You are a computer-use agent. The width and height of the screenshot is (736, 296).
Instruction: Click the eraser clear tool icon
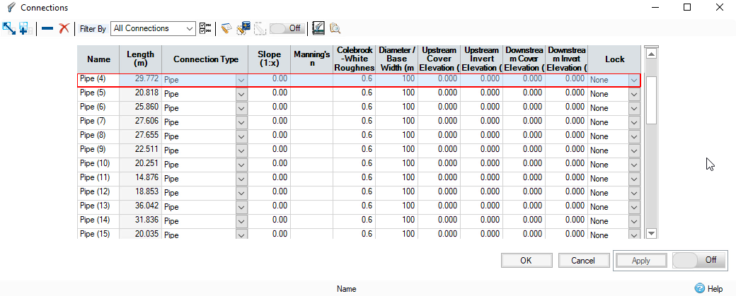pyautogui.click(x=226, y=28)
